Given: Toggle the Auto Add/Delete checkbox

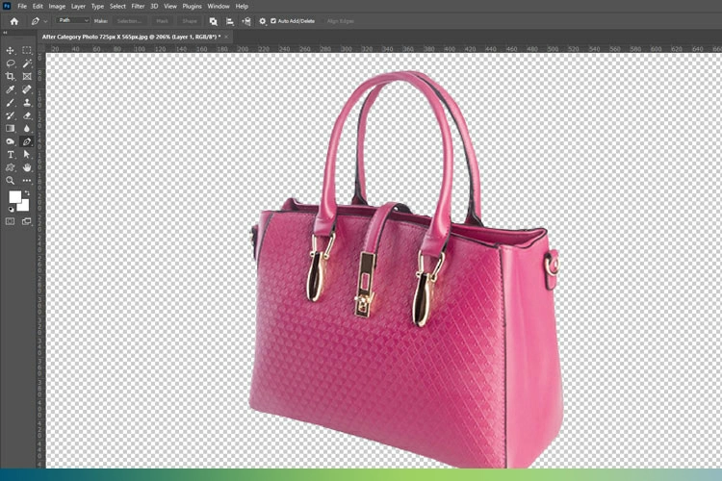Looking at the screenshot, I should pyautogui.click(x=273, y=20).
